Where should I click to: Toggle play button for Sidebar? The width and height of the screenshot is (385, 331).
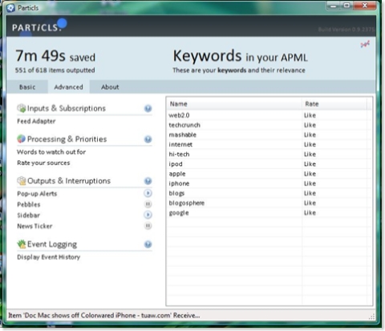point(148,215)
